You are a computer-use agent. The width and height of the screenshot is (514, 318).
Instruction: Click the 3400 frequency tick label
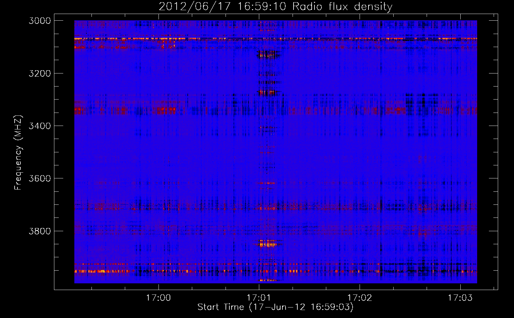(40, 126)
